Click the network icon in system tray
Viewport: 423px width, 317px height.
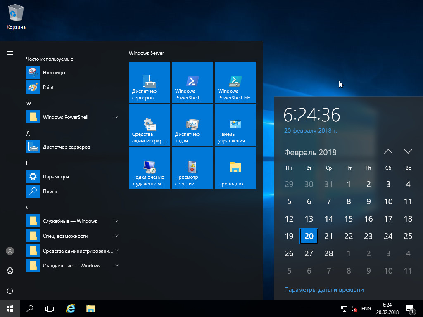click(344, 309)
